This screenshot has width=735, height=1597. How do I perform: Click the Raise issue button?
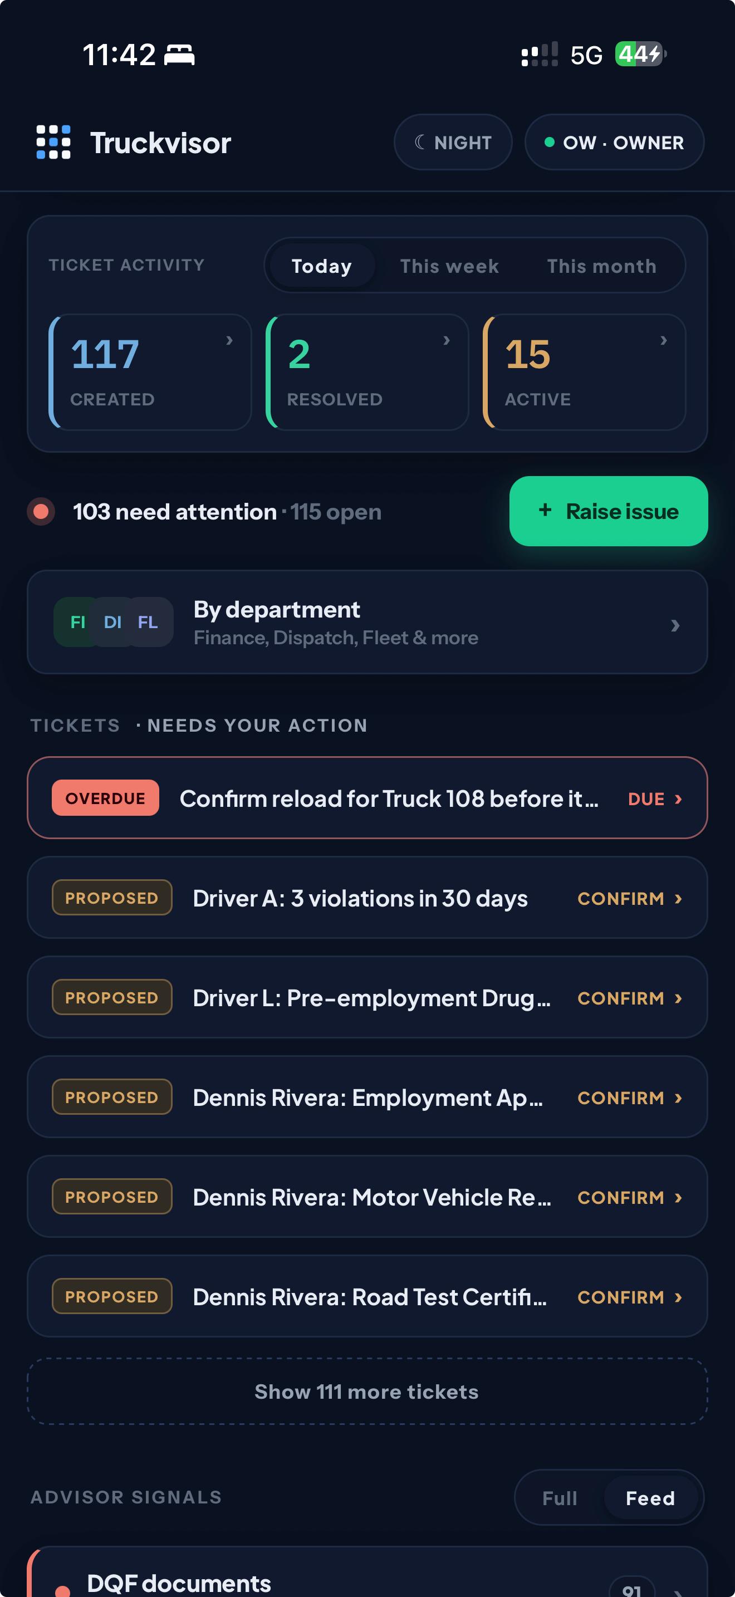coord(609,512)
